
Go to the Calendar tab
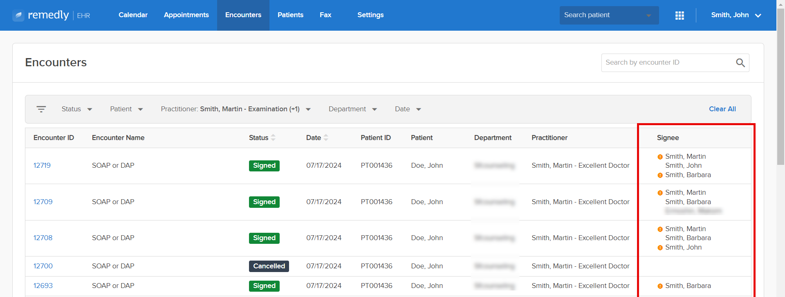(x=133, y=15)
